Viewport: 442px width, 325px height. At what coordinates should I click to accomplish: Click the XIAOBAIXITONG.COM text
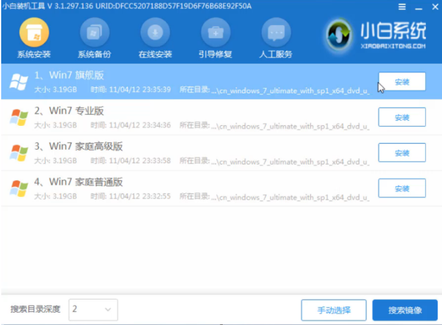393,46
